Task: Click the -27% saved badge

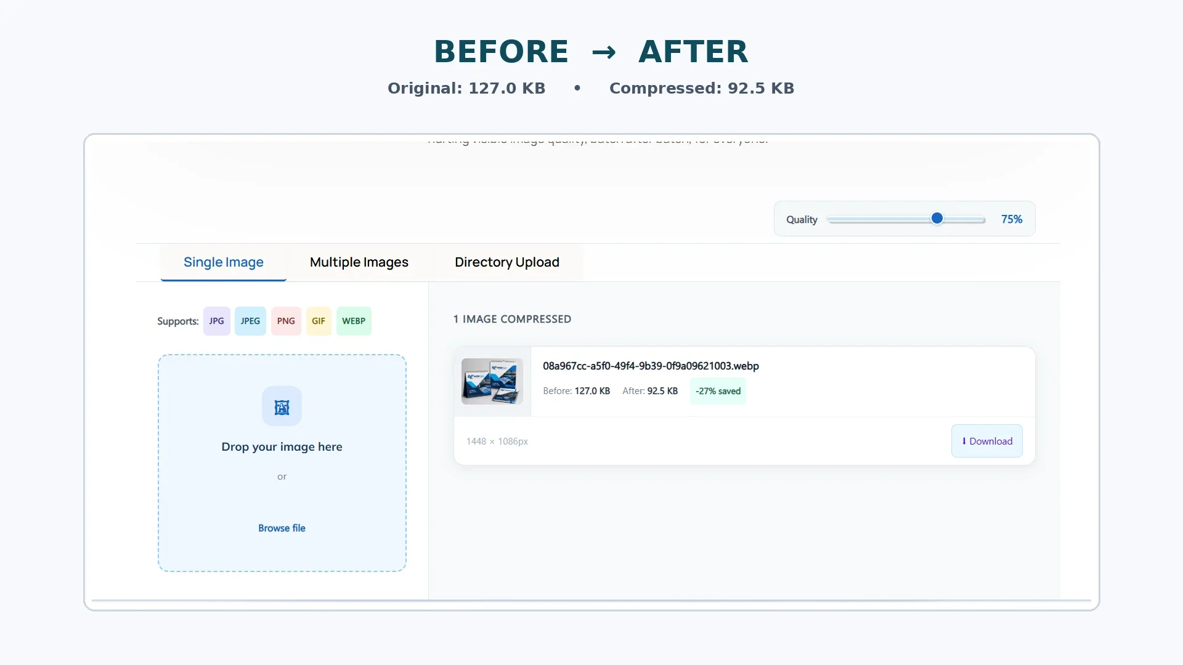Action: click(x=718, y=391)
